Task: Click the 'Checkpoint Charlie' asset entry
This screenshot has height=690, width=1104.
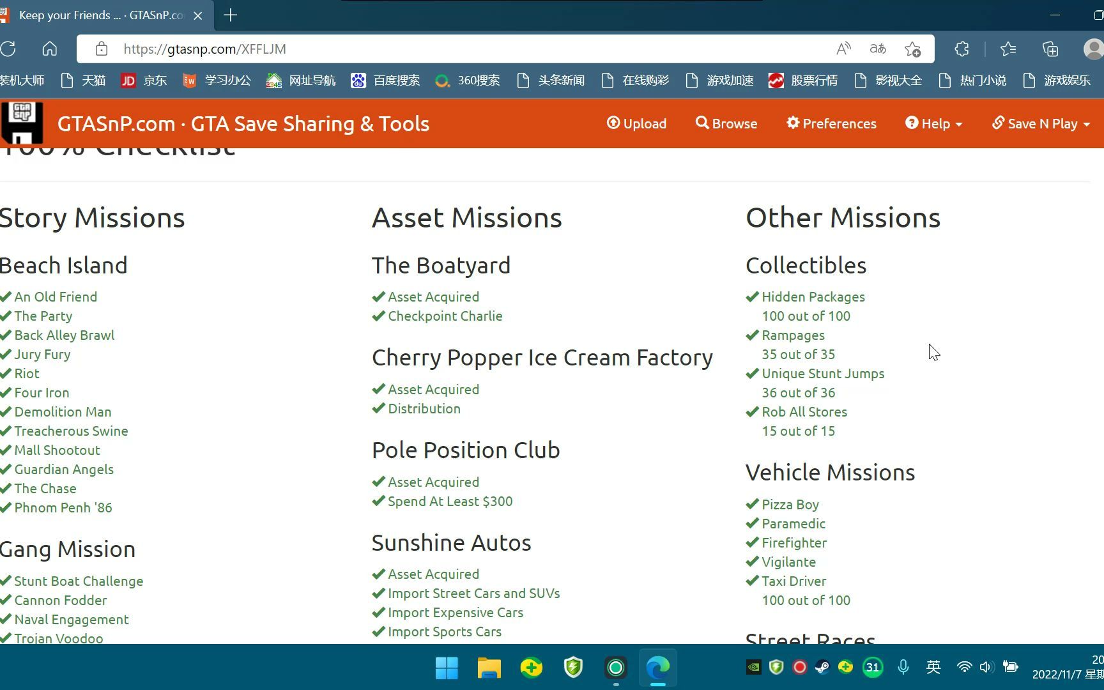Action: [x=445, y=316]
